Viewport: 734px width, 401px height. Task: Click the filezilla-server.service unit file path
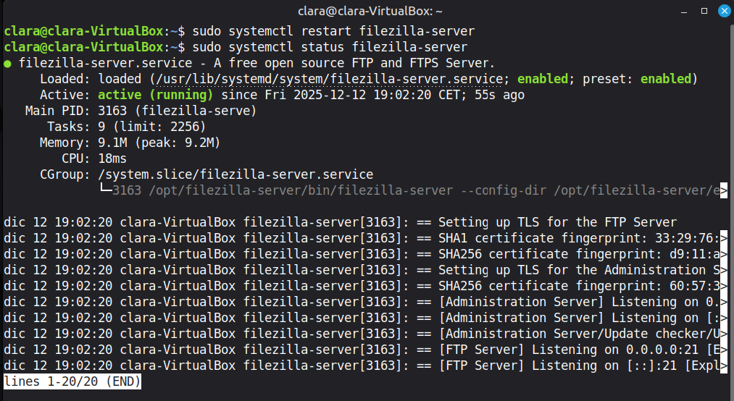(326, 79)
